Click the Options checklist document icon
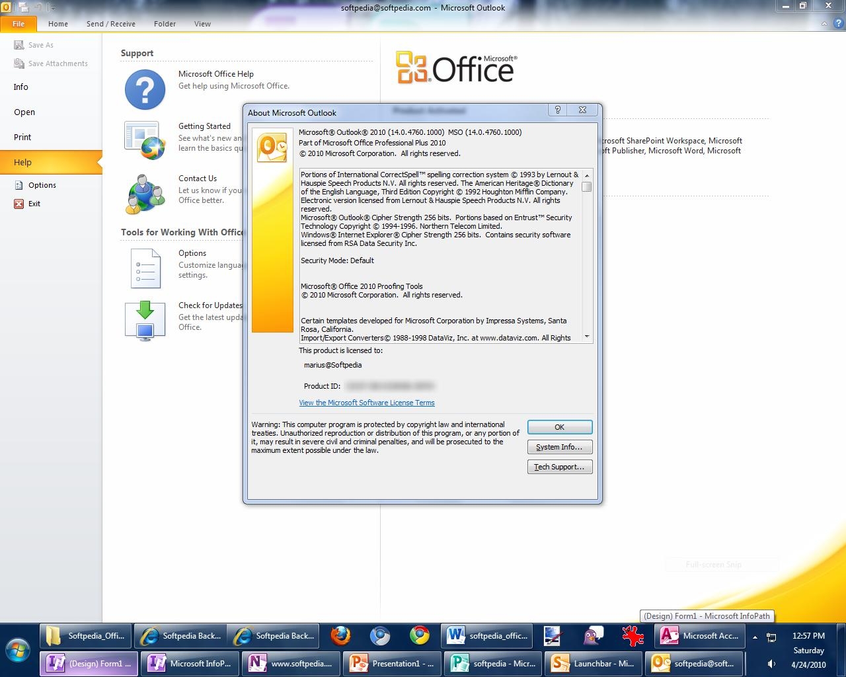The width and height of the screenshot is (846, 677). tap(145, 268)
